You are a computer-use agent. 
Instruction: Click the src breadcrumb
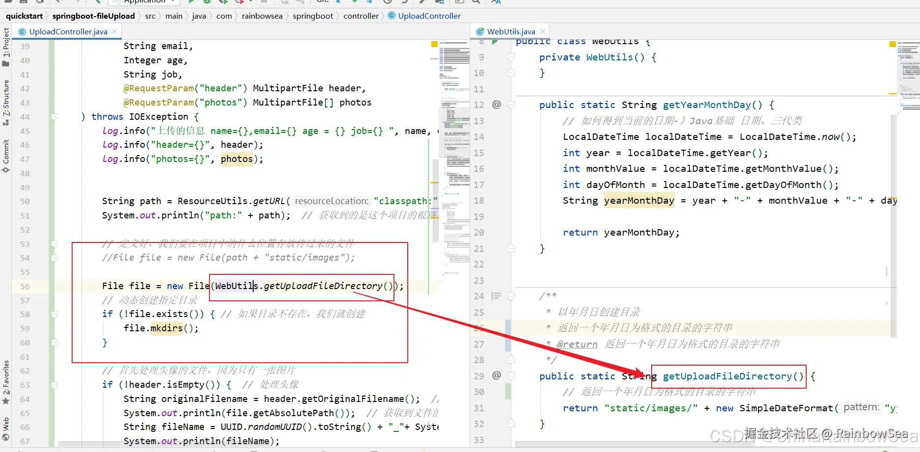pyautogui.click(x=150, y=16)
